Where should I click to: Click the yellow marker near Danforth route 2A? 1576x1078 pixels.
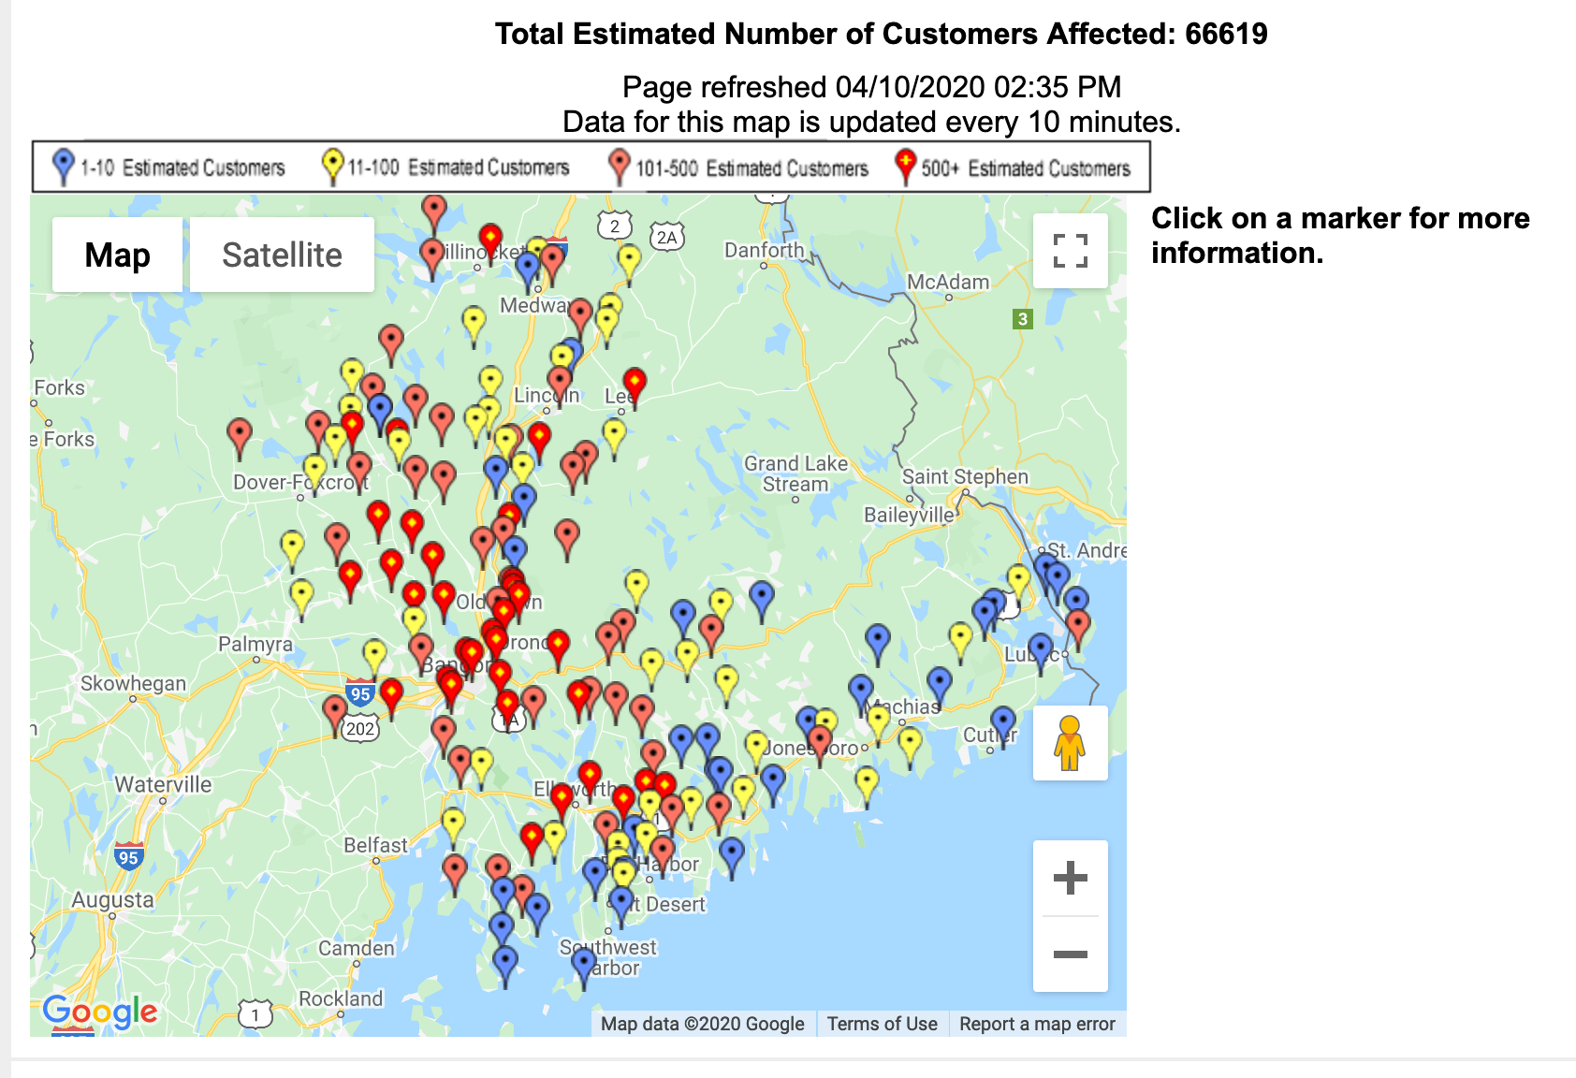630,264
